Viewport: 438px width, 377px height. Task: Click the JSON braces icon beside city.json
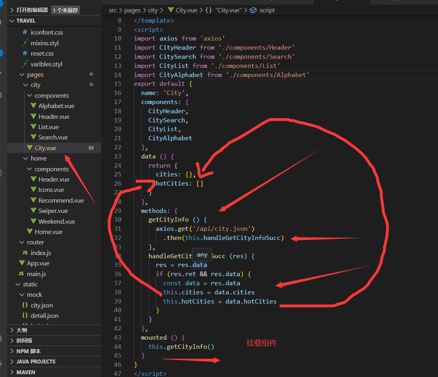pos(25,305)
